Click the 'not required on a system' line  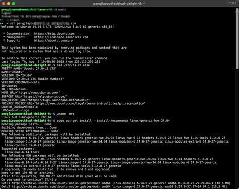pyautogui.click(x=46, y=51)
